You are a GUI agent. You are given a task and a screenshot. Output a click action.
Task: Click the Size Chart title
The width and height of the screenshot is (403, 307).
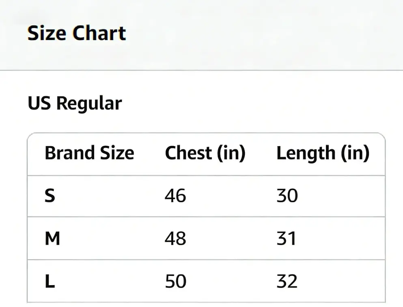pyautogui.click(x=77, y=33)
